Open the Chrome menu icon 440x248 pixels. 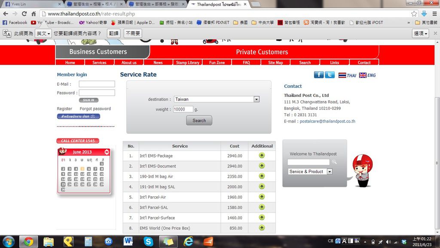point(434,14)
